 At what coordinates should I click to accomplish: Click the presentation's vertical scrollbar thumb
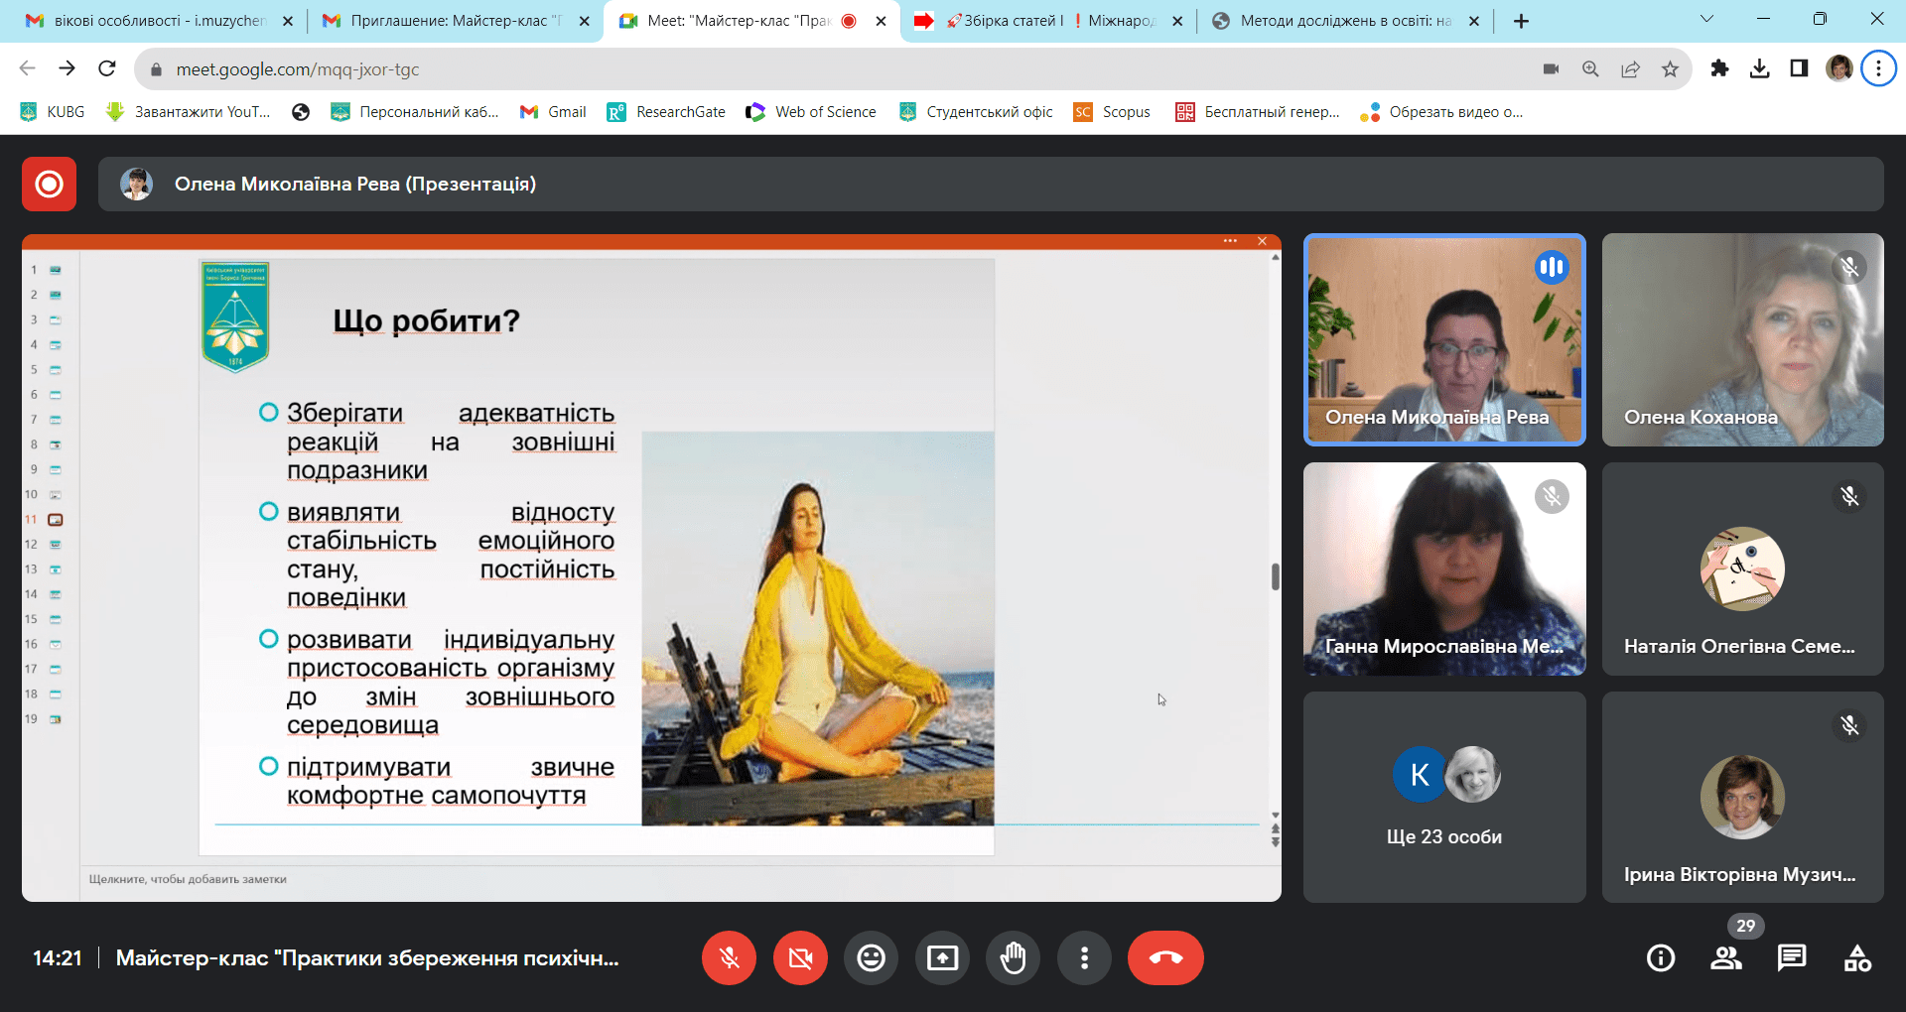click(1275, 576)
